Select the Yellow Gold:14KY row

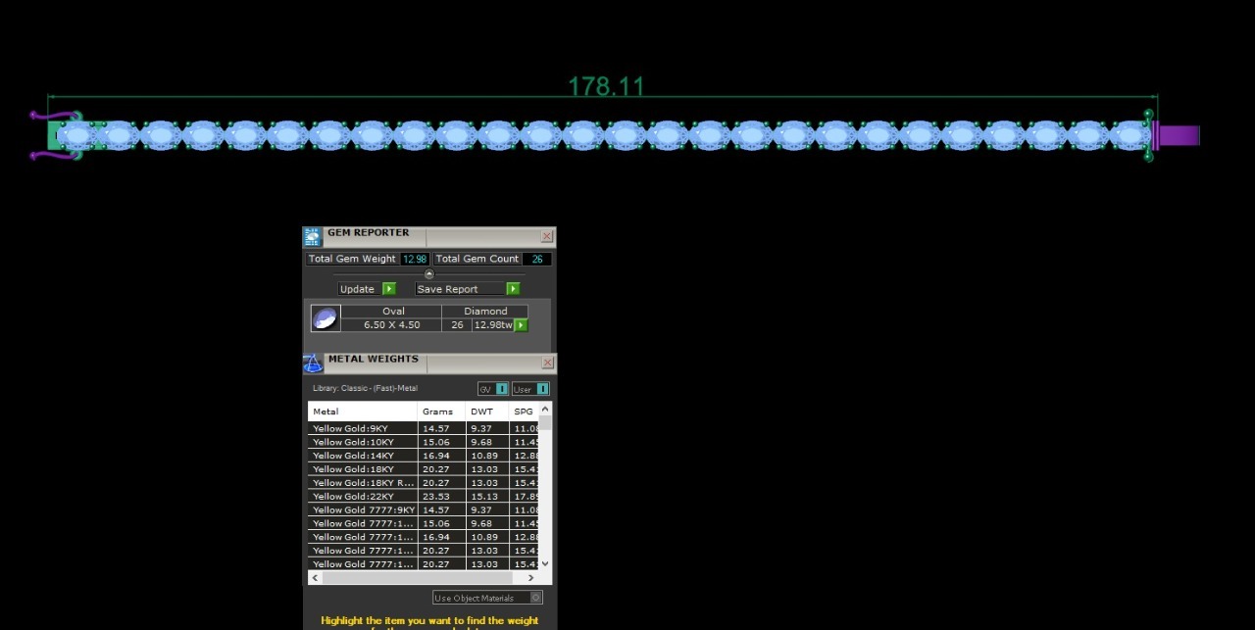(x=363, y=456)
